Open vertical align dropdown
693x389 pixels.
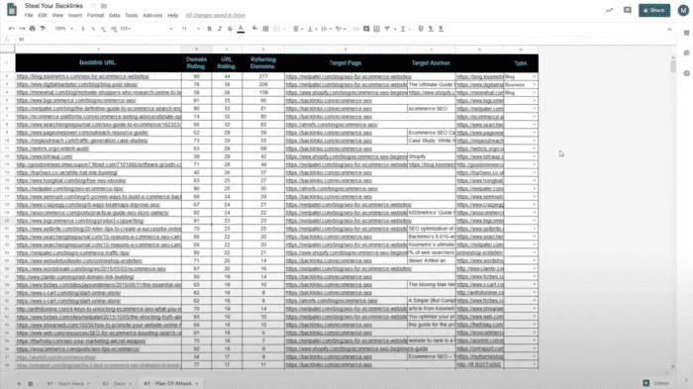pyautogui.click(x=312, y=29)
